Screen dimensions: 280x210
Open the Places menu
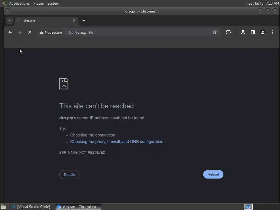coord(39,3)
